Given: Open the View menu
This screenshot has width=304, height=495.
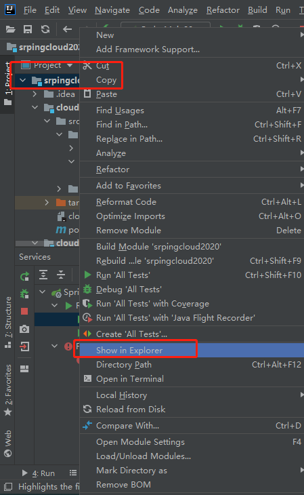Looking at the screenshot, I should [78, 10].
